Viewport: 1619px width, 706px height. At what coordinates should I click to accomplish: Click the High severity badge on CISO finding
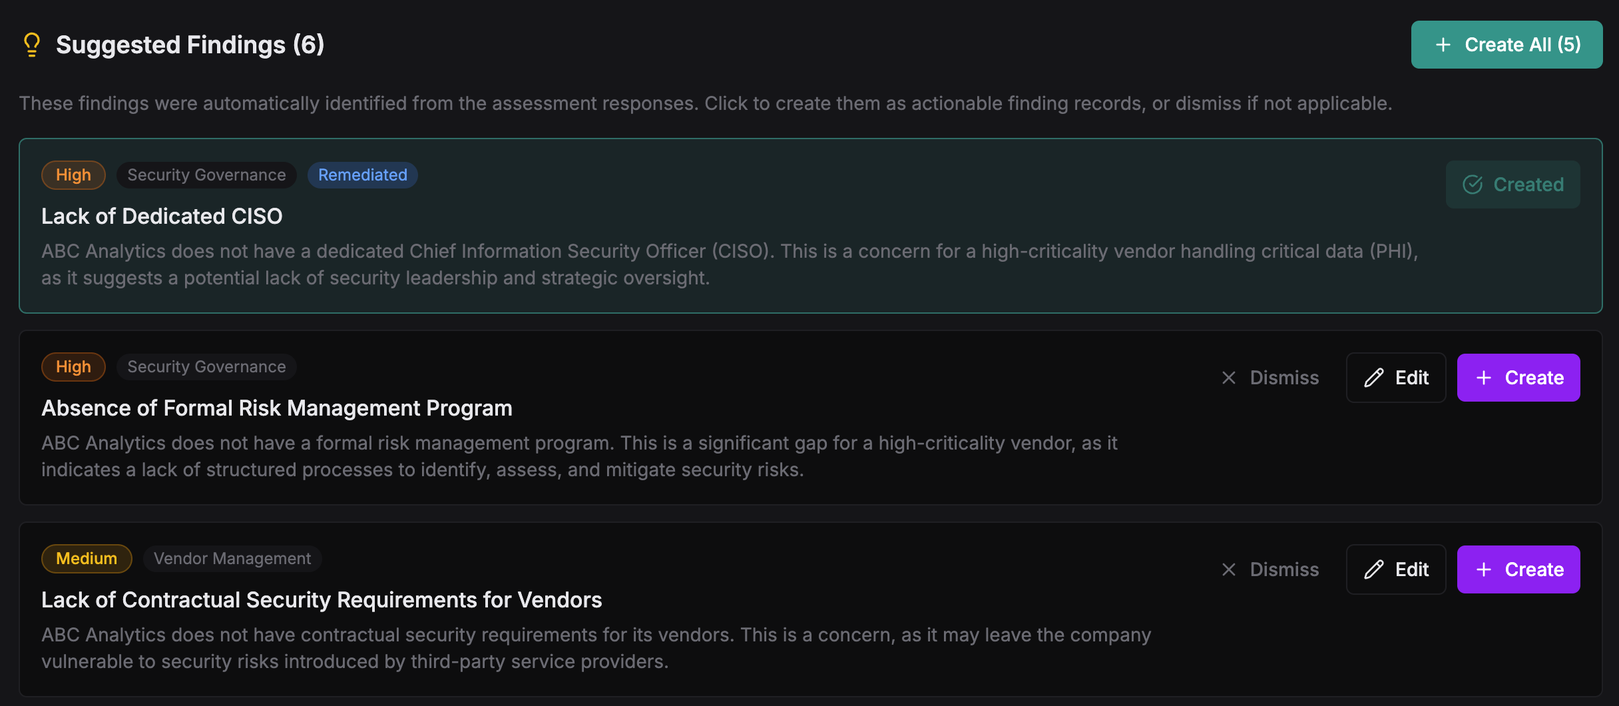[x=73, y=175]
